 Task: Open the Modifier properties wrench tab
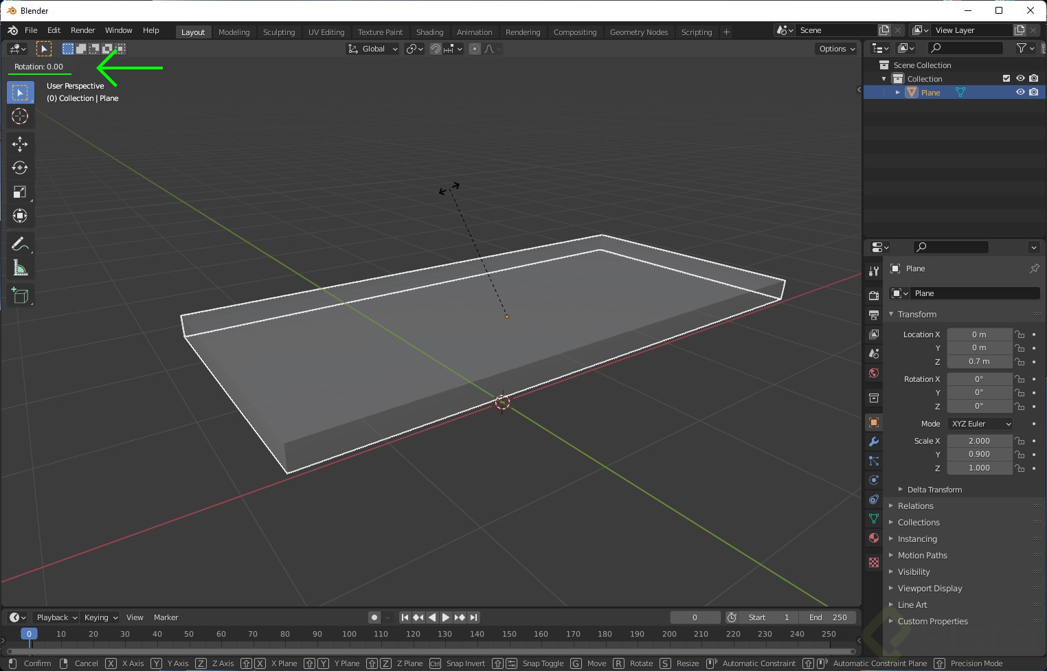pyautogui.click(x=874, y=442)
